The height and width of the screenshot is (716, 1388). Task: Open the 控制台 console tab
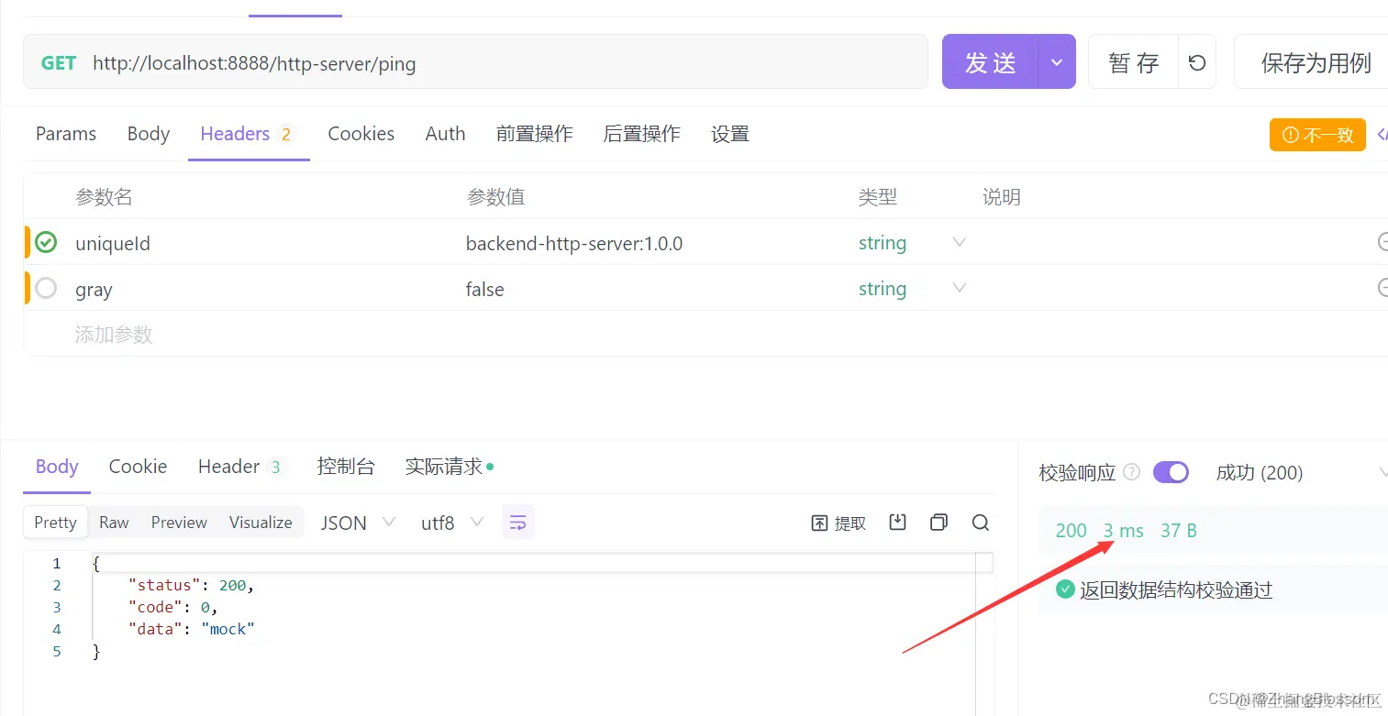point(346,467)
